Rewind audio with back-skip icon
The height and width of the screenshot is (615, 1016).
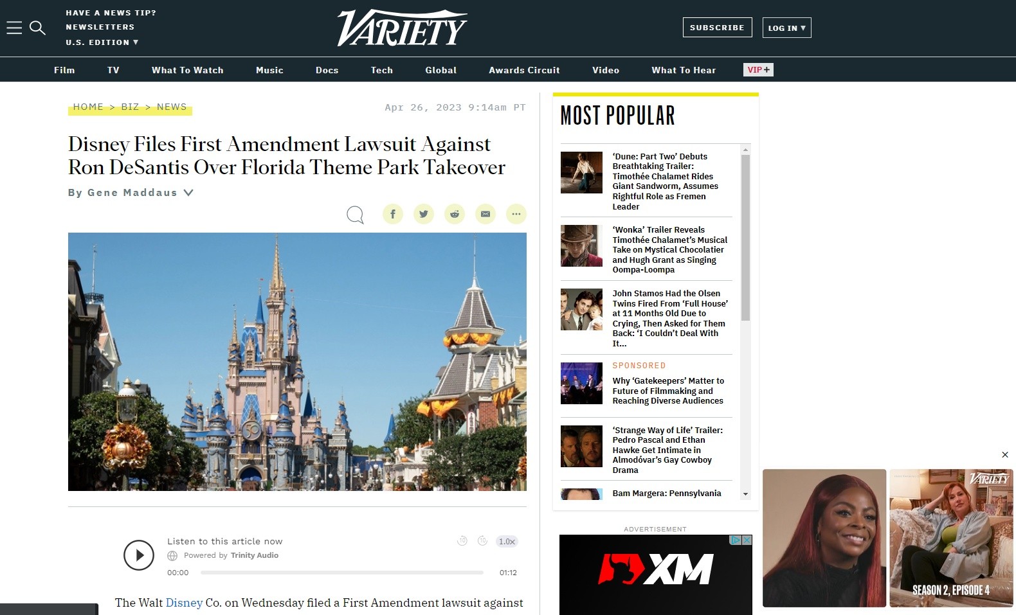(462, 541)
